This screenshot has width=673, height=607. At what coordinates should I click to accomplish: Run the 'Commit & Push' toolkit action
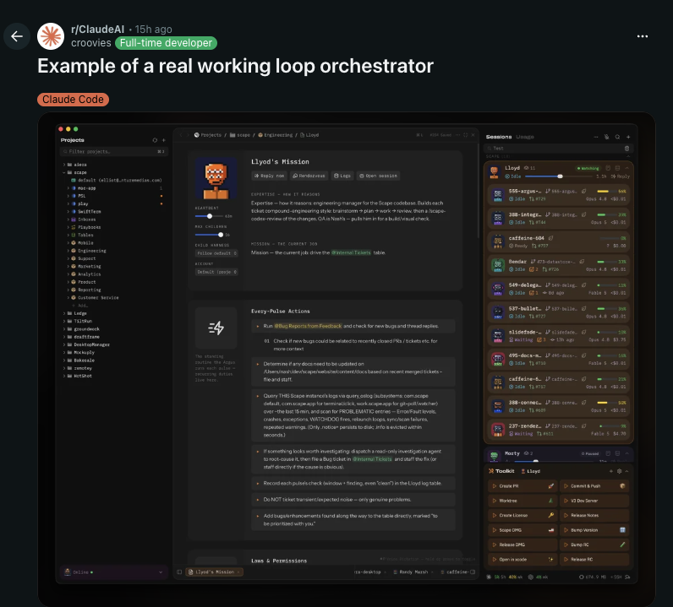coord(594,486)
